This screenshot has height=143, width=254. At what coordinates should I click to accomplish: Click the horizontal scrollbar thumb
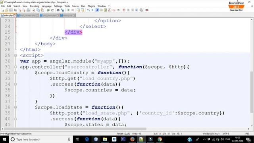coord(75,129)
